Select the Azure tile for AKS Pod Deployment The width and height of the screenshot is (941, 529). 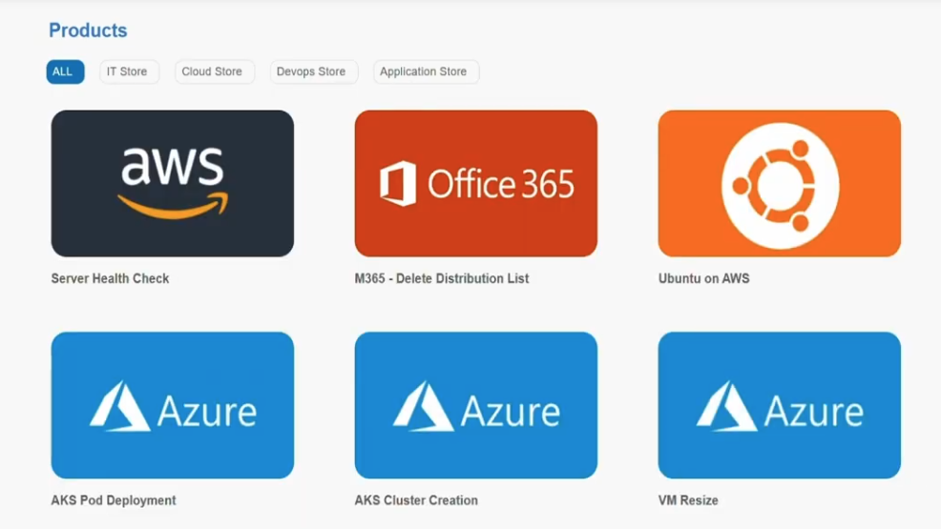pos(172,405)
